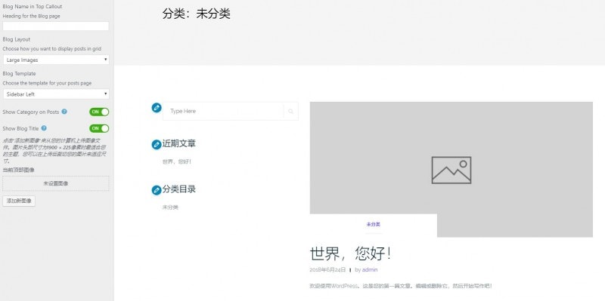Click the edit pencil next to 分类目录

pos(157,190)
